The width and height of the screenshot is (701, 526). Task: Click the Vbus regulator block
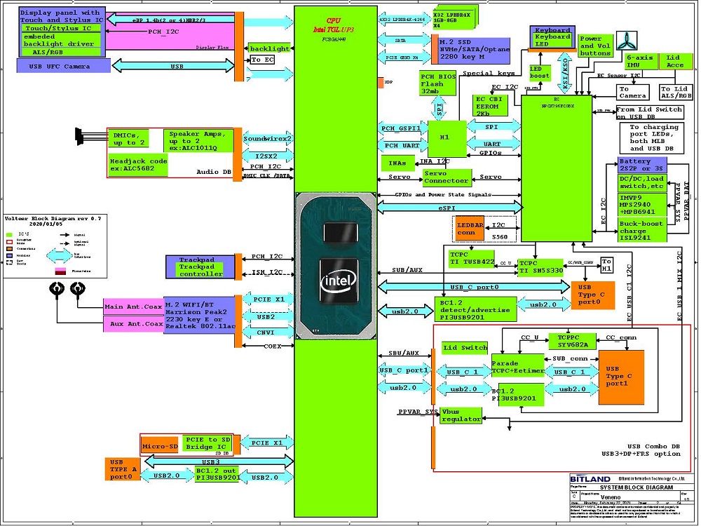(x=461, y=415)
